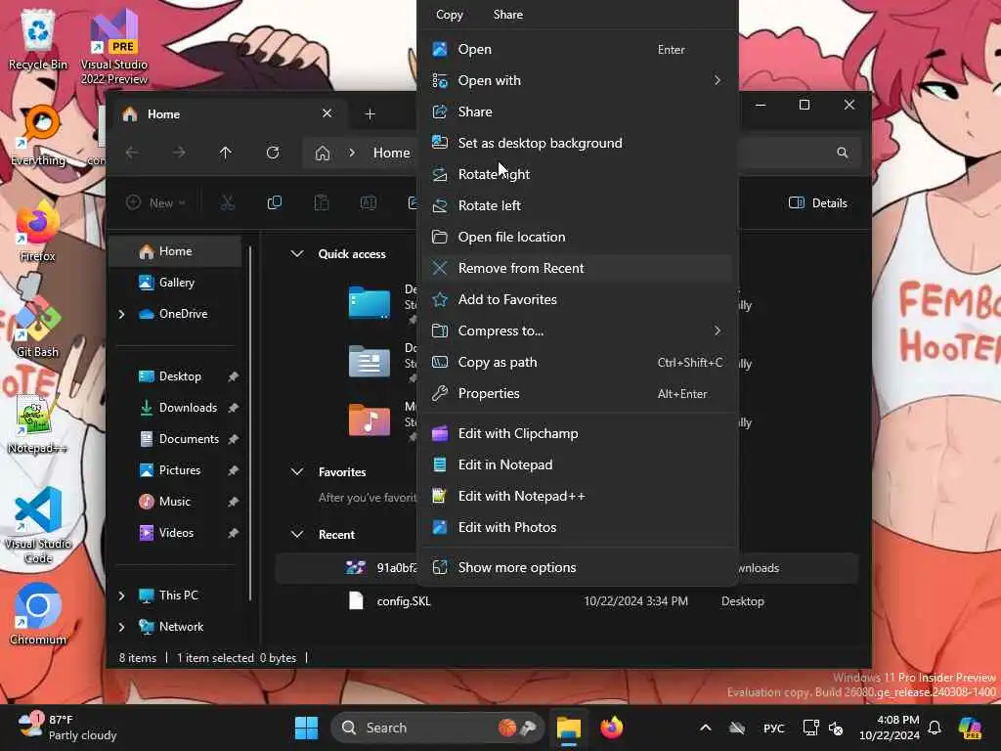The width and height of the screenshot is (1001, 751).
Task: Open Gallery in navigation pane
Action: click(176, 283)
